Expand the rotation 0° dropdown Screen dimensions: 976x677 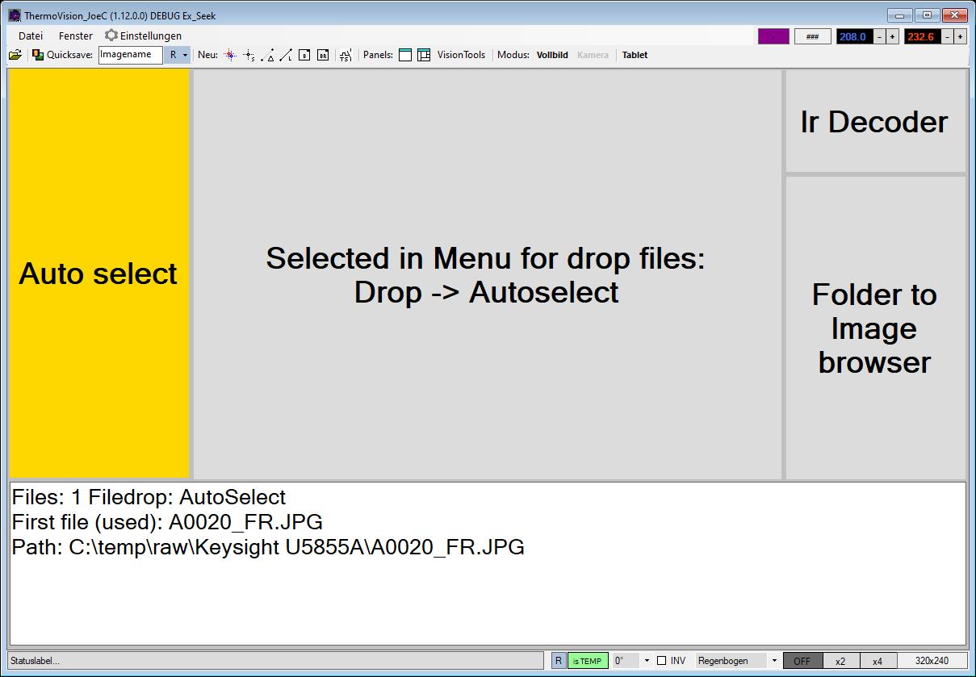(x=647, y=661)
